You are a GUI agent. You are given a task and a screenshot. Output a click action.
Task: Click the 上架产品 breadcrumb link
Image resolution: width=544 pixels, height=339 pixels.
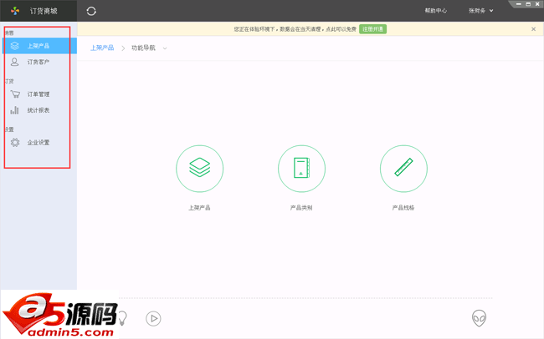point(102,48)
